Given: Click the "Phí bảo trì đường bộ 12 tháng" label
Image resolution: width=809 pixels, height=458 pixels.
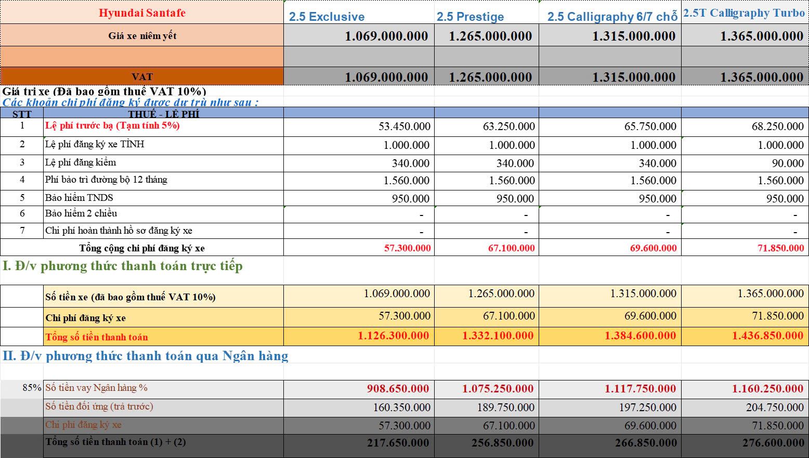Looking at the screenshot, I should click(106, 180).
